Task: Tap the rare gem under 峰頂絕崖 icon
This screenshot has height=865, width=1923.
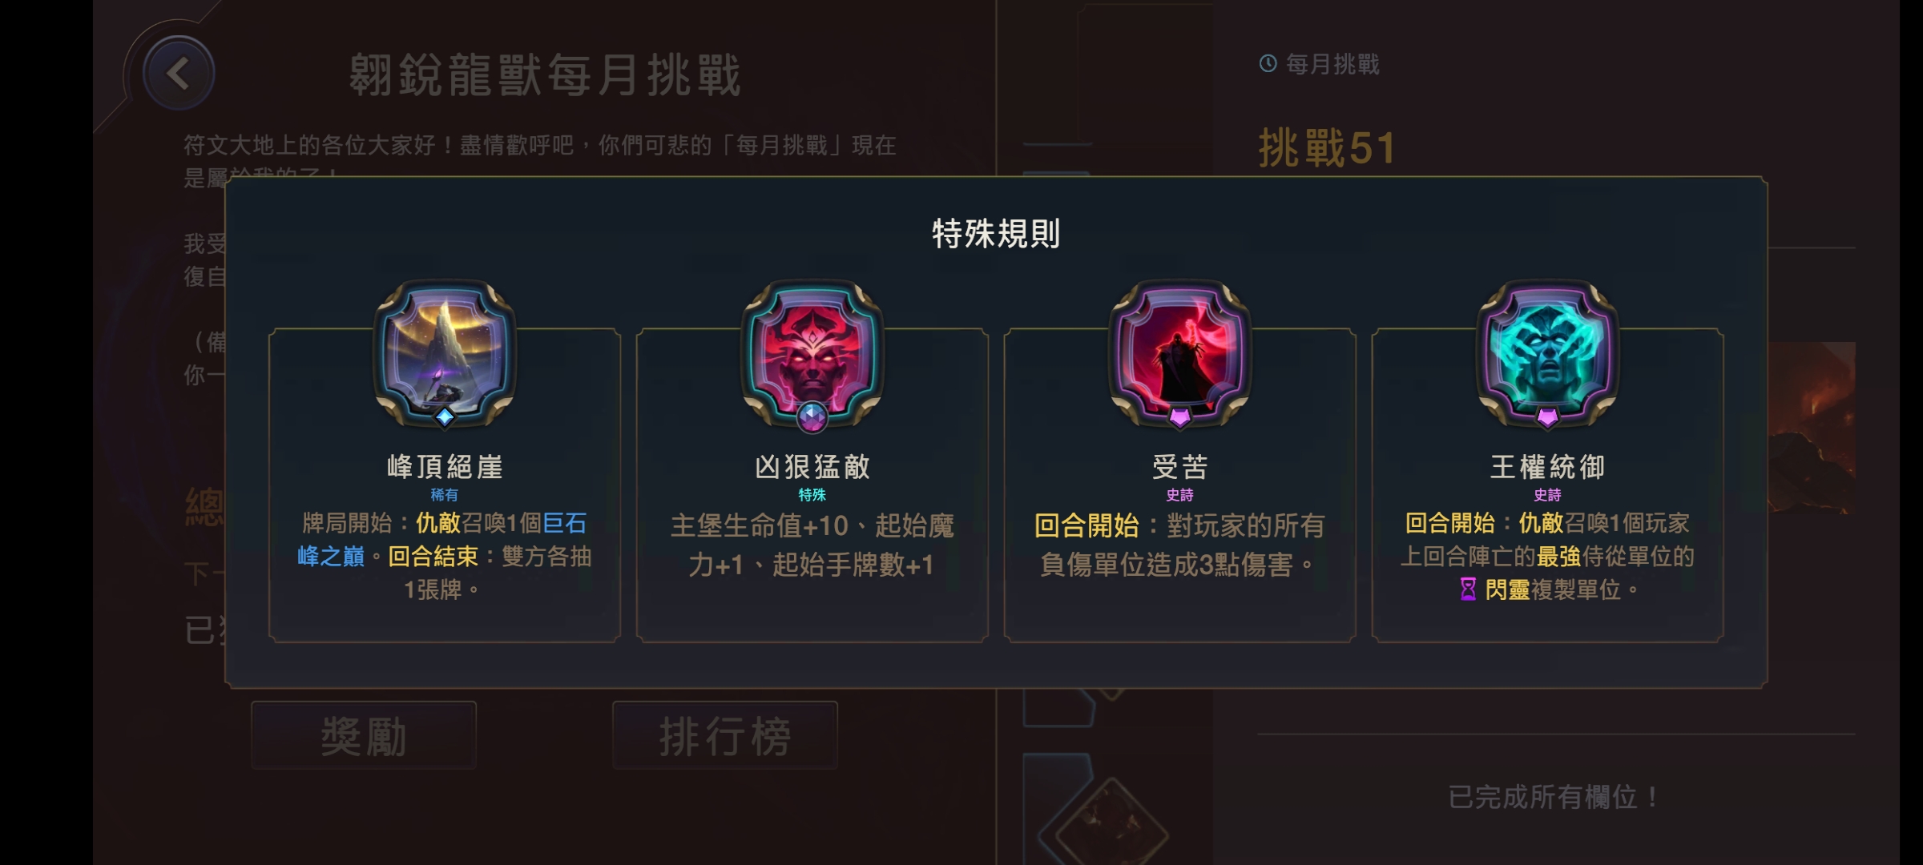Action: 445,416
